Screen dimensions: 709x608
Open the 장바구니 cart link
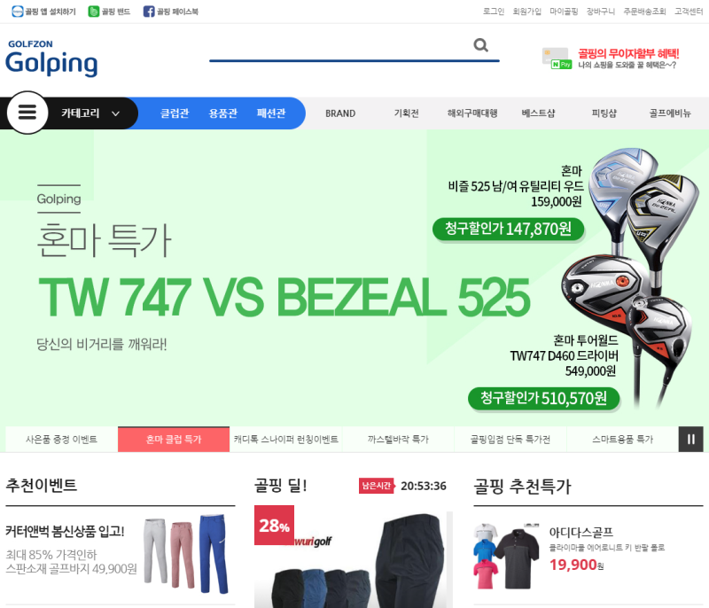point(601,12)
